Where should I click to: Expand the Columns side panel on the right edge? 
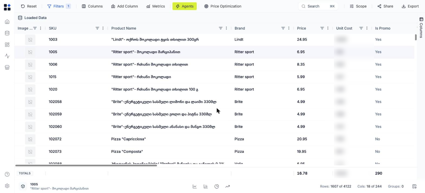[x=421, y=28]
